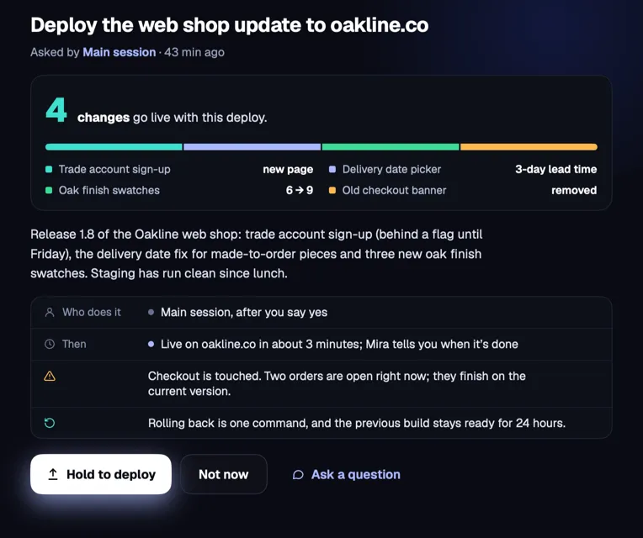Click the large number 4 changes count
Screen dimensions: 643x538
56,110
